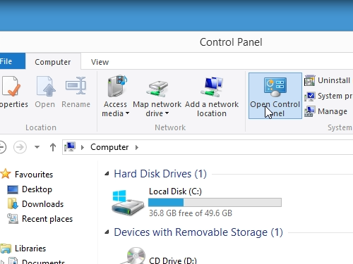Viewport: 353px width, 264px height.
Task: Click the Desktop icon in navigation pane
Action: [13, 189]
